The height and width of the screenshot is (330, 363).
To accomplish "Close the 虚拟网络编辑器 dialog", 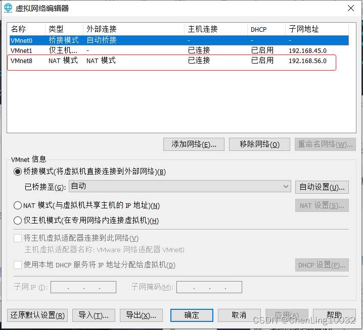I will [350, 8].
